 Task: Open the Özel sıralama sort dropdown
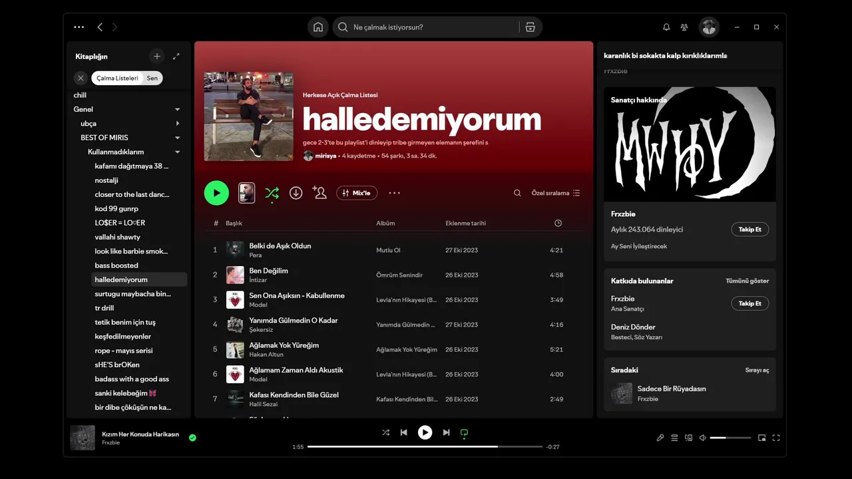[x=556, y=193]
